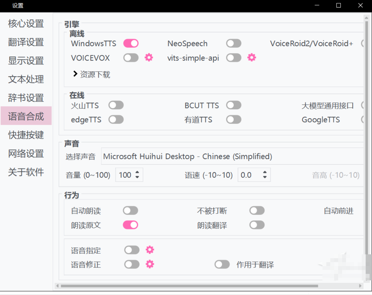The image size is (372, 295).
Task: Click the horizontal scrollbar thumb
Action: tap(189, 286)
